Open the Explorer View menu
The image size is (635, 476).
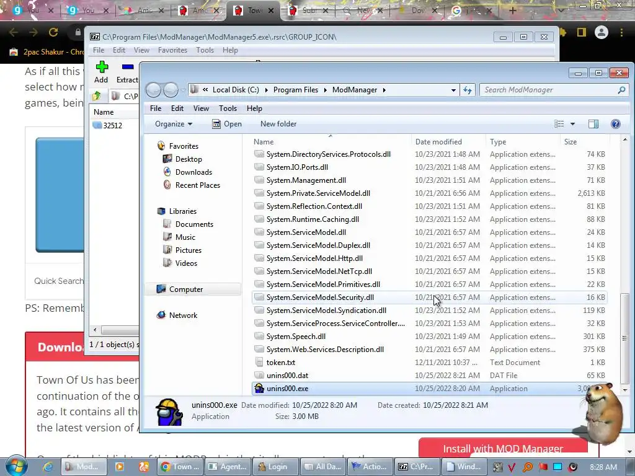(201, 108)
